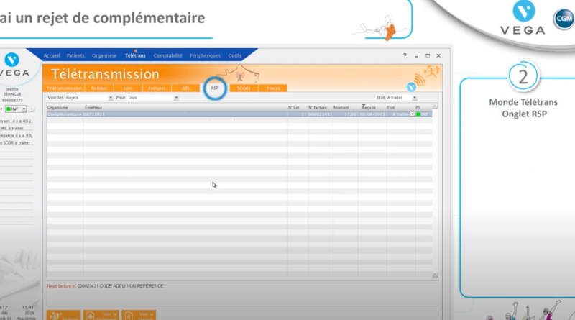Click the table scrollbar down arrow
The width and height of the screenshot is (575, 320).
pos(435,275)
